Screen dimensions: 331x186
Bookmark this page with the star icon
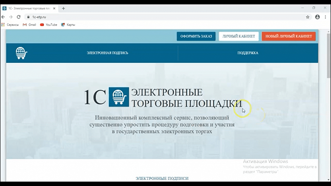click(x=308, y=17)
